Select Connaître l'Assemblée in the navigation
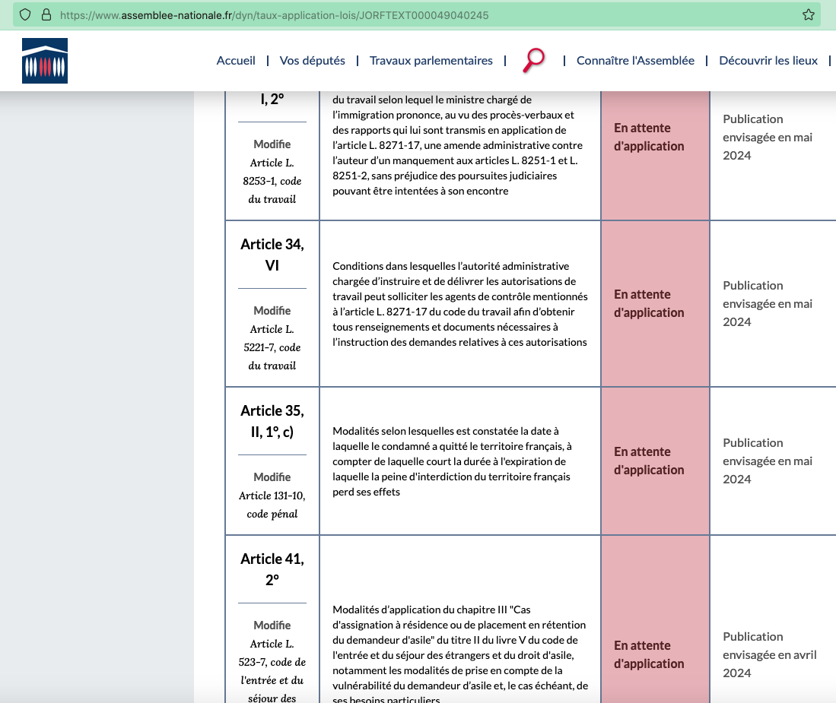The image size is (836, 703). click(635, 61)
